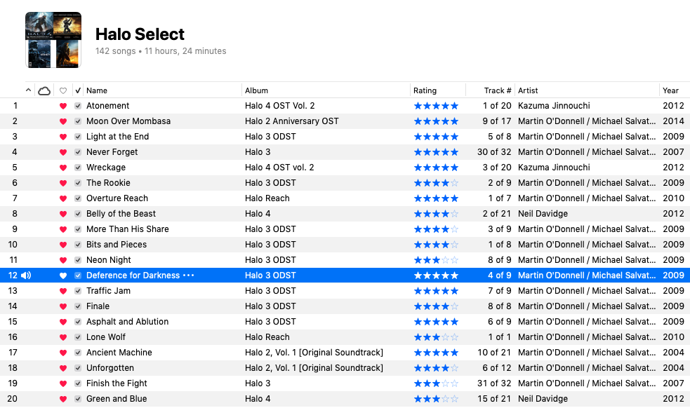Image resolution: width=690 pixels, height=408 pixels.
Task: Sort by Track # column header
Action: point(498,90)
